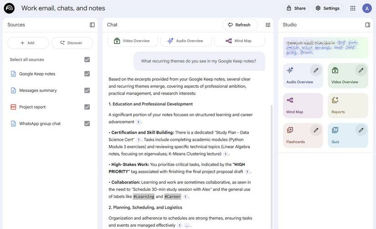Edit Video Overview in Studio
376x229 pixels.
point(361,70)
